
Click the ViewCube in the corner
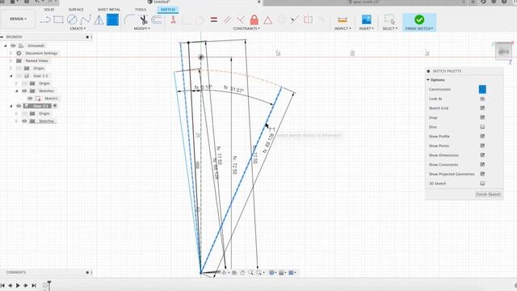(503, 52)
